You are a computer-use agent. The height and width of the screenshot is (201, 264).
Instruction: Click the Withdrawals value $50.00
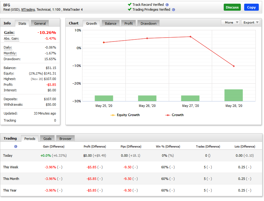click(51, 104)
